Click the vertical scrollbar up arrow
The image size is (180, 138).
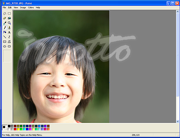click(177, 11)
